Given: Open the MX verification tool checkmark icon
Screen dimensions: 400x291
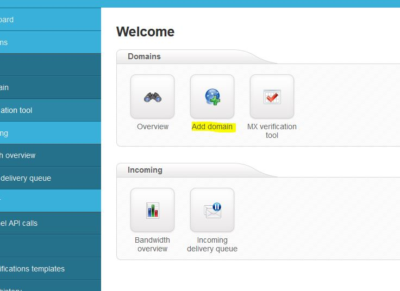Looking at the screenshot, I should pos(272,97).
